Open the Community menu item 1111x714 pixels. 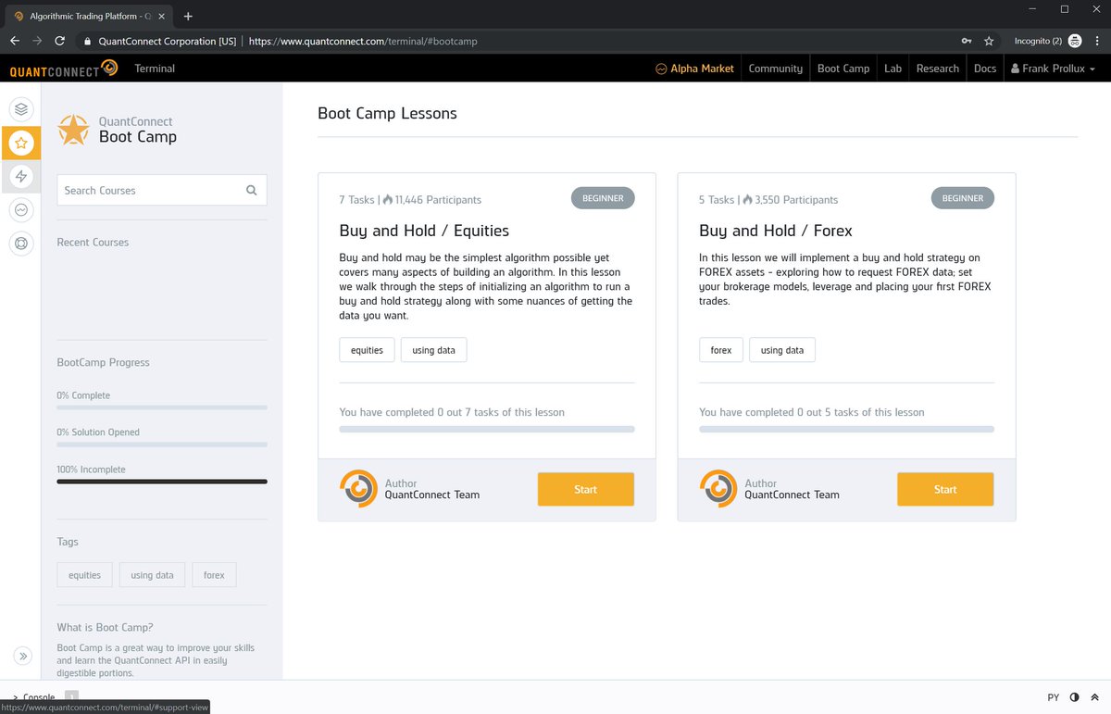tap(775, 68)
